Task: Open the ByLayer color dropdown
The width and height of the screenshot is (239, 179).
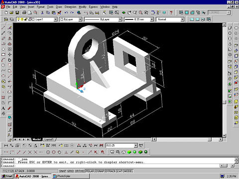Action: [80, 19]
